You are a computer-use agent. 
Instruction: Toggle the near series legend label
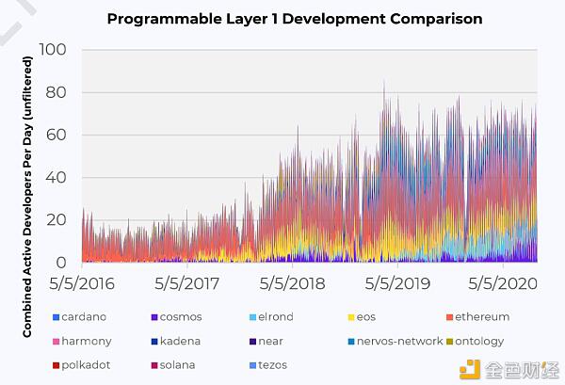coord(270,341)
